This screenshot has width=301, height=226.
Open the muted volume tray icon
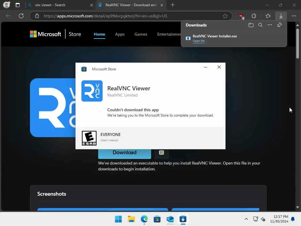point(263,219)
